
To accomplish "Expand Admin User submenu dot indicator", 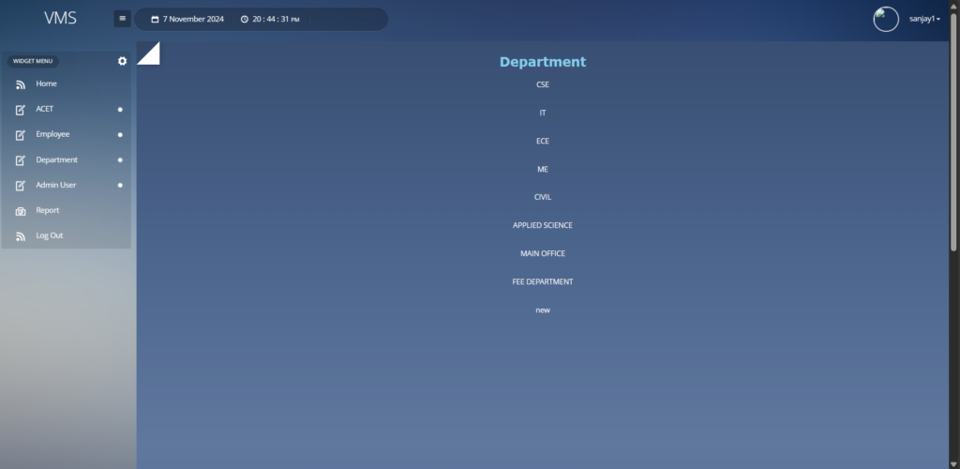I will (x=120, y=185).
